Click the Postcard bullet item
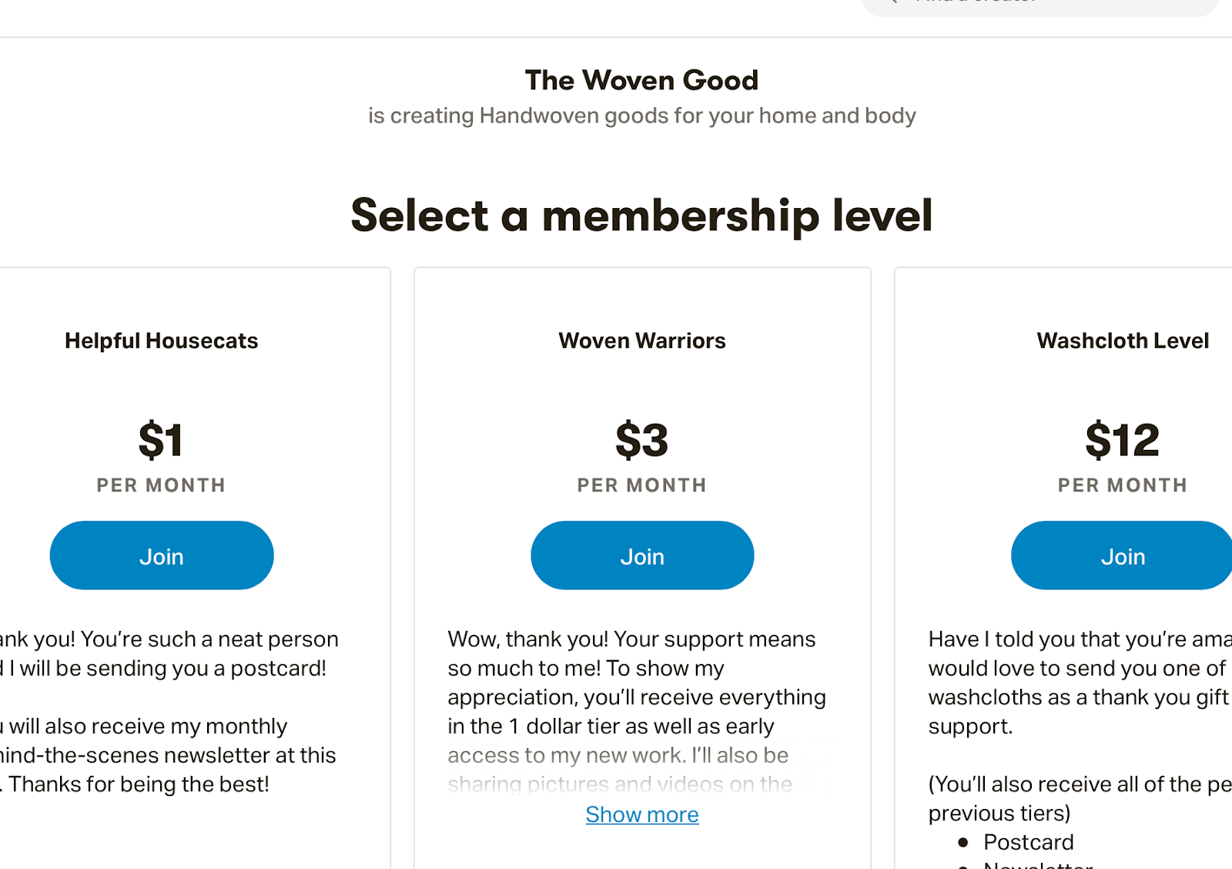 (1028, 842)
